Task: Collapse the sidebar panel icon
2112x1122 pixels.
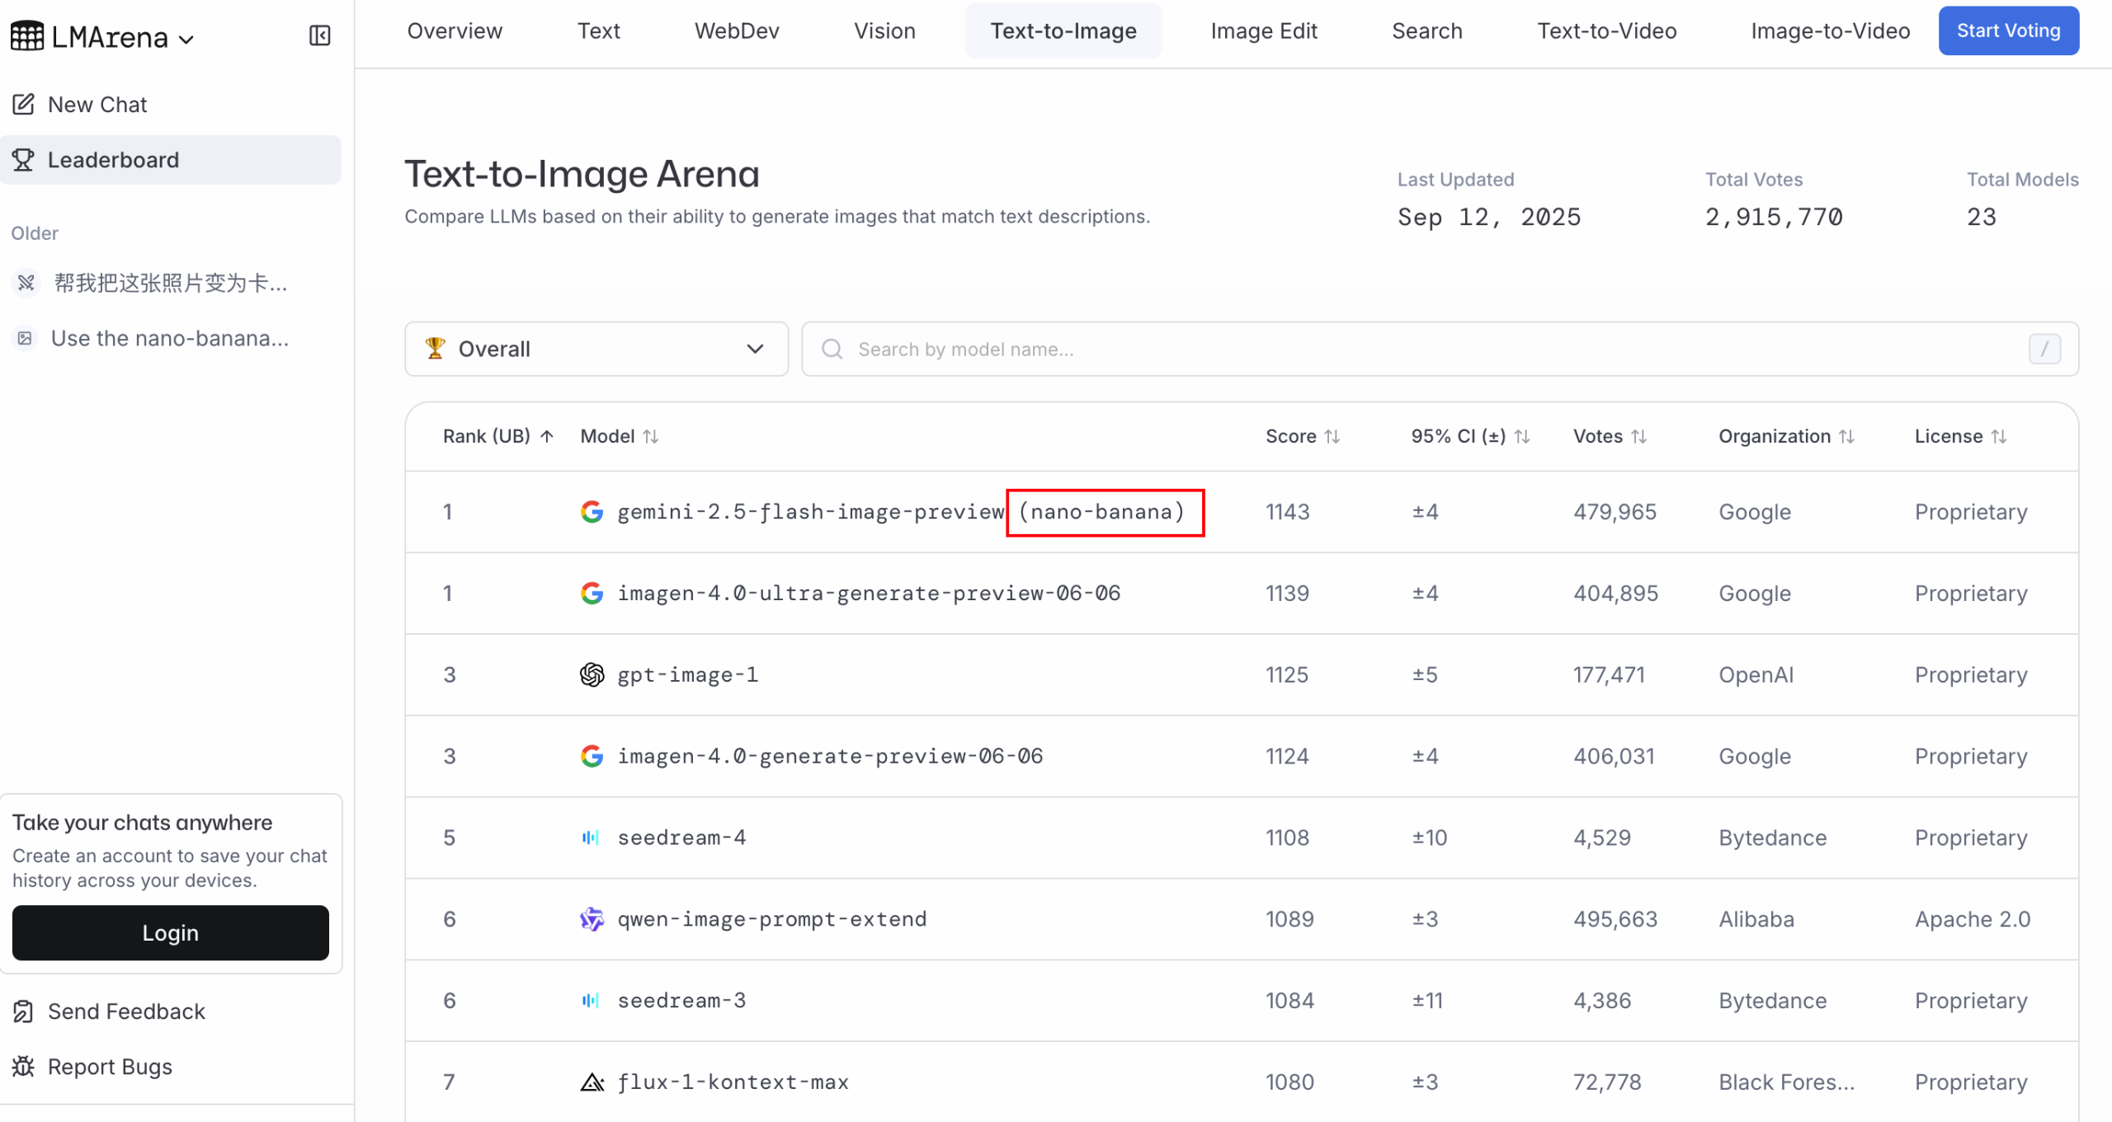Action: click(x=319, y=35)
